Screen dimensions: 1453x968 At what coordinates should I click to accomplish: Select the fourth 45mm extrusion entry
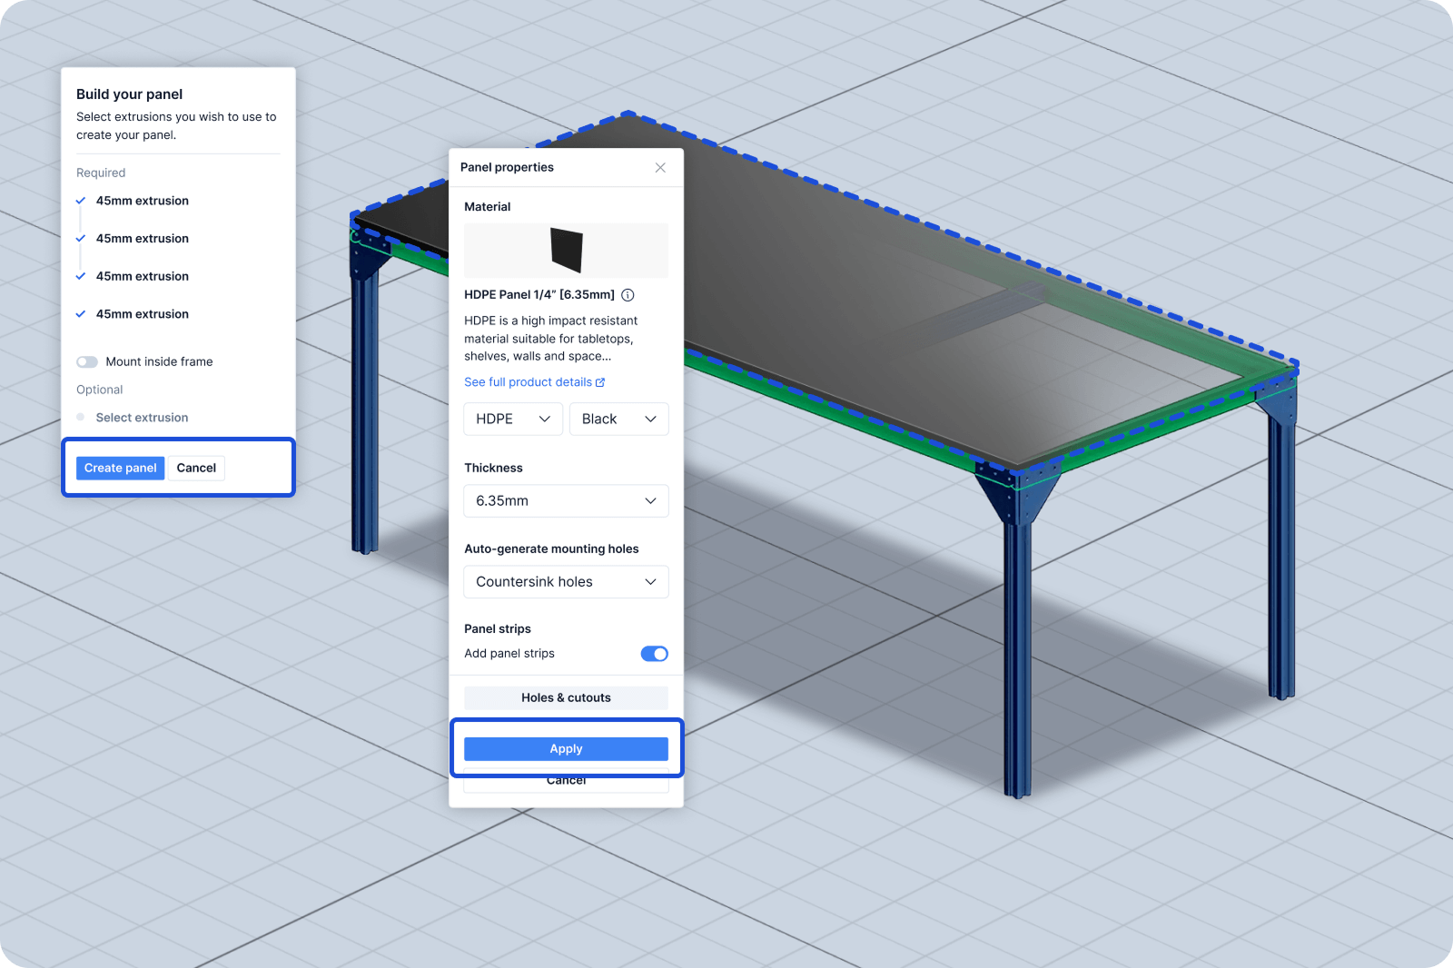pyautogui.click(x=142, y=314)
